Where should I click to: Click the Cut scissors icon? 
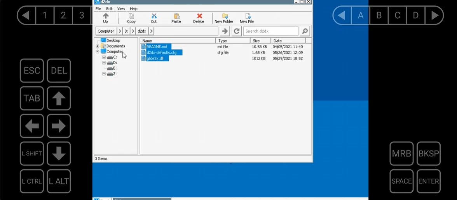[154, 16]
